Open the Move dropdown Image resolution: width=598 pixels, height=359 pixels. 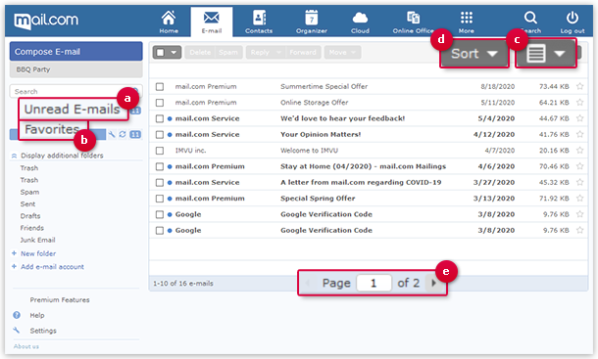[x=342, y=52]
